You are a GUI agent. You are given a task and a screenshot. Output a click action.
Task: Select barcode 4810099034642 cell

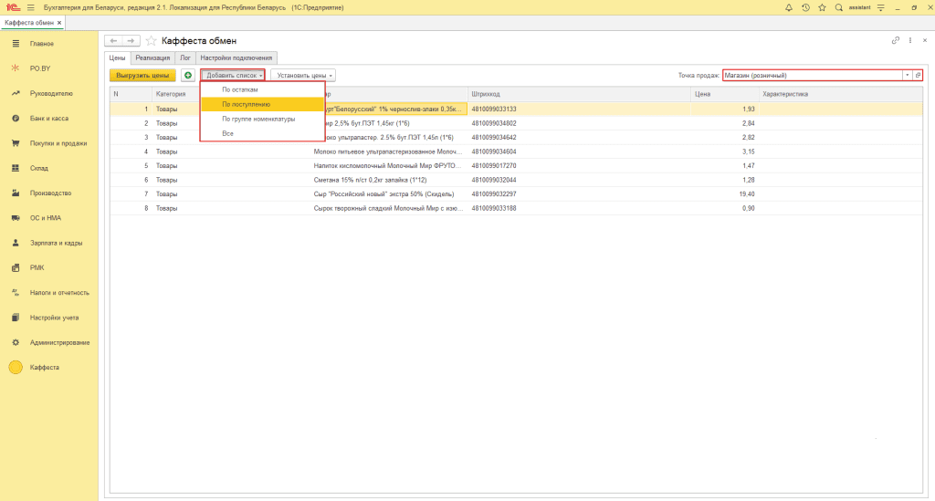579,138
